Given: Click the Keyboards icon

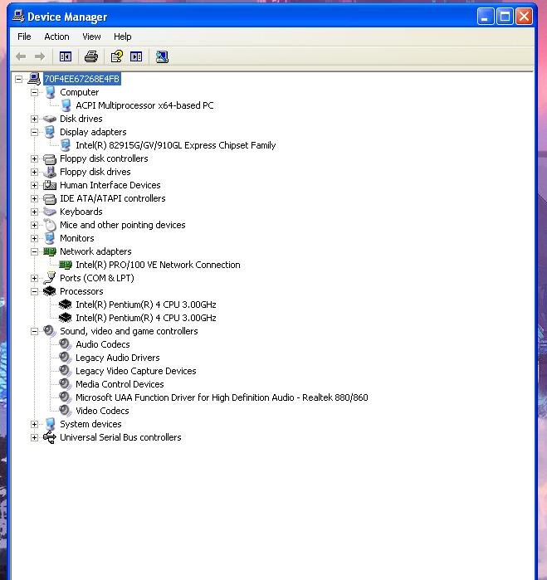Looking at the screenshot, I should pyautogui.click(x=50, y=212).
